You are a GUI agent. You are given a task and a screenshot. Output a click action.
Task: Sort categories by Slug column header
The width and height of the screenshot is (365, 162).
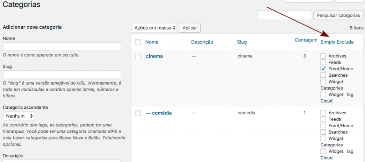pos(242,42)
